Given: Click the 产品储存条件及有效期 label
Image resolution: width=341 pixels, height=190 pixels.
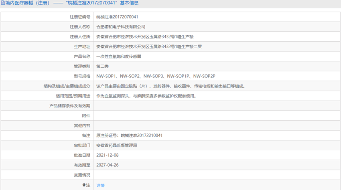Looking at the screenshot, I should pyautogui.click(x=69, y=106).
